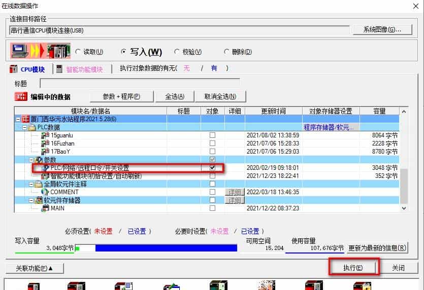This screenshot has width=424, height=290.
Task: Collapse the 软元件存储器 tree node
Action: pos(31,200)
